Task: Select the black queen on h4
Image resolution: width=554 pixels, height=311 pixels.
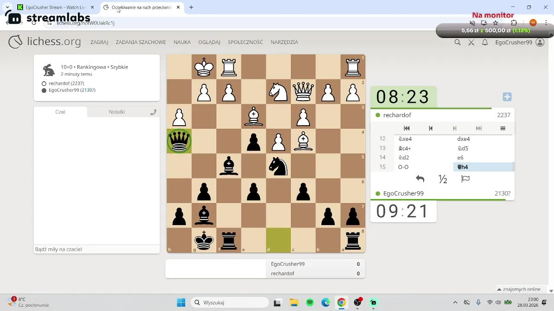Action: pyautogui.click(x=179, y=141)
